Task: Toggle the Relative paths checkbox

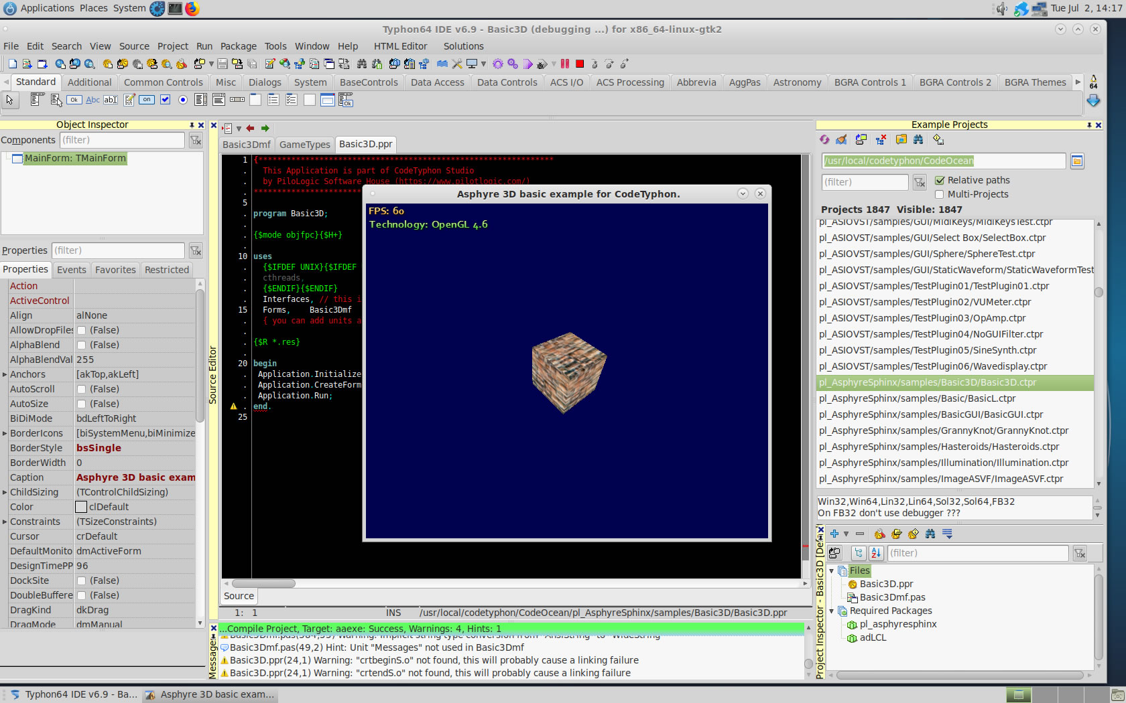Action: pos(940,180)
